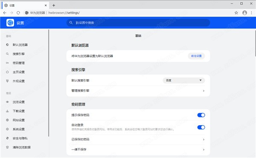This screenshot has width=256, height=158.
Task: Click the magnifier icon in settings search
Action: tap(71, 23)
